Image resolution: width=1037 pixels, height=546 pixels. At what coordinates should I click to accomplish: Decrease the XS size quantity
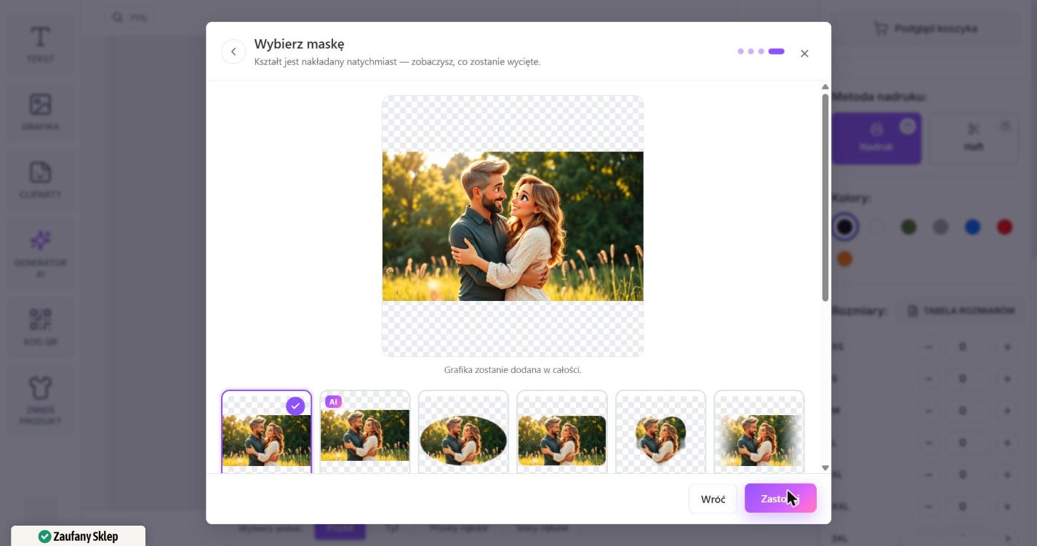(929, 347)
